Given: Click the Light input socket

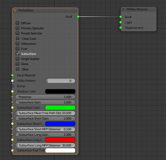Looking at the screenshot, I should coord(121,22).
